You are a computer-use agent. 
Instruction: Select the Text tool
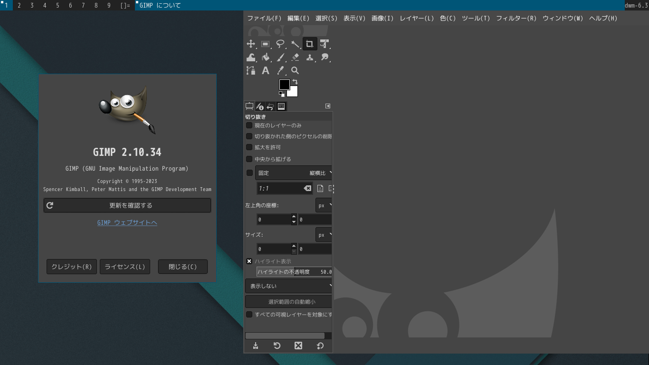tap(266, 70)
